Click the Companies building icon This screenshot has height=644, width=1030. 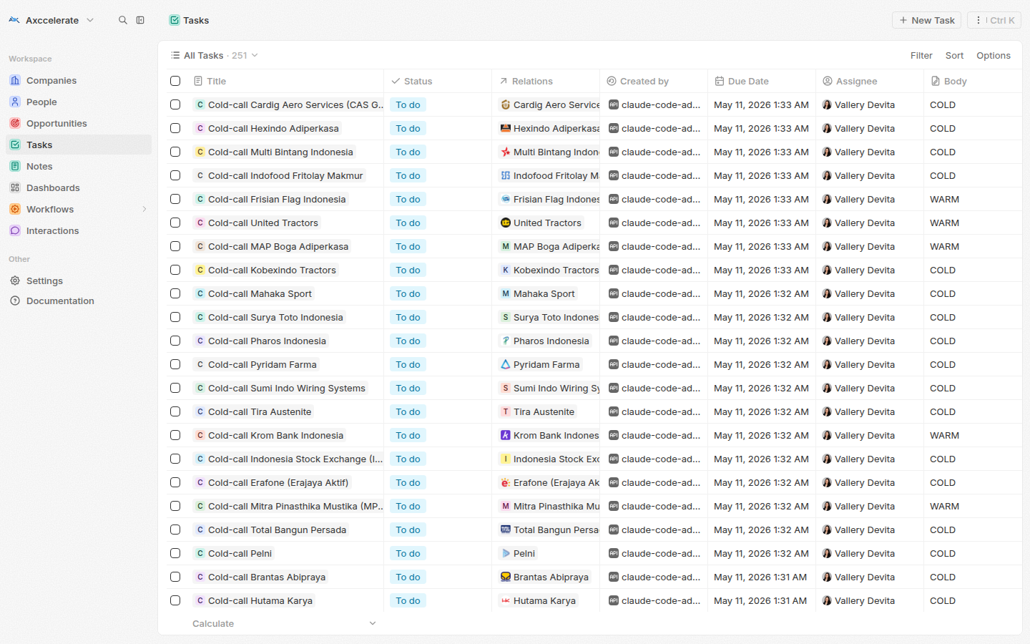point(15,80)
